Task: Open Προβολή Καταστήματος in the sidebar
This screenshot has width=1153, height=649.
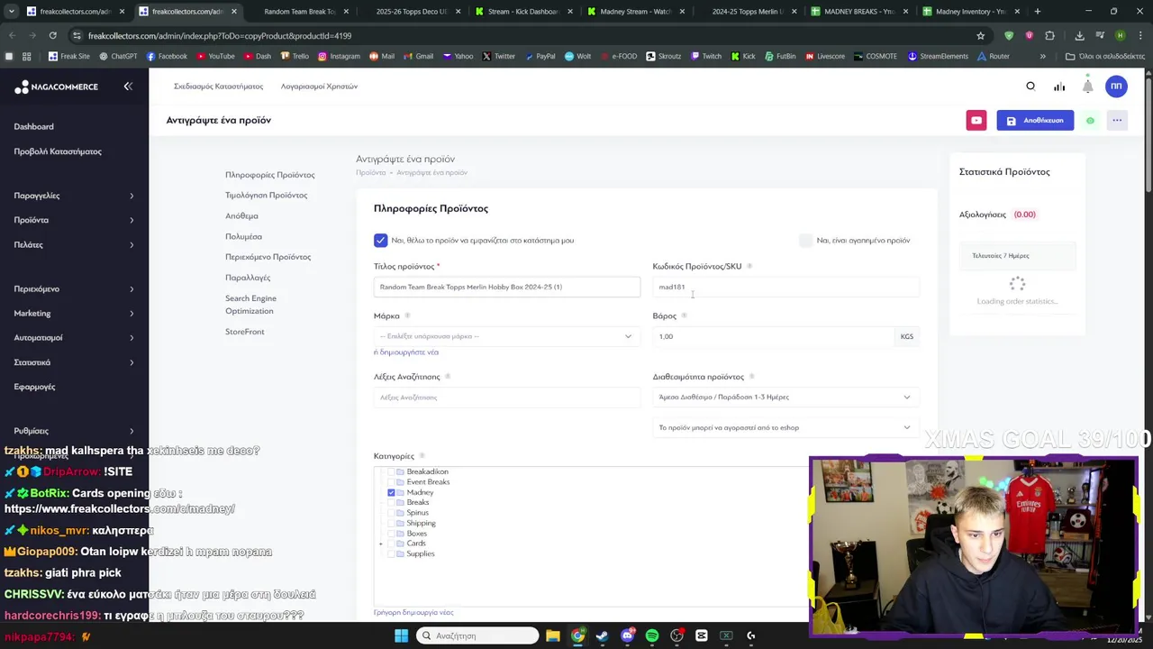Action: coord(58,151)
